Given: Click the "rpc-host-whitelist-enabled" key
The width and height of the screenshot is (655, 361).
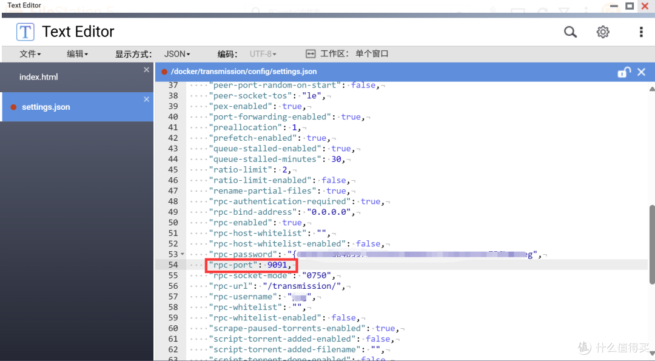Looking at the screenshot, I should (x=277, y=244).
